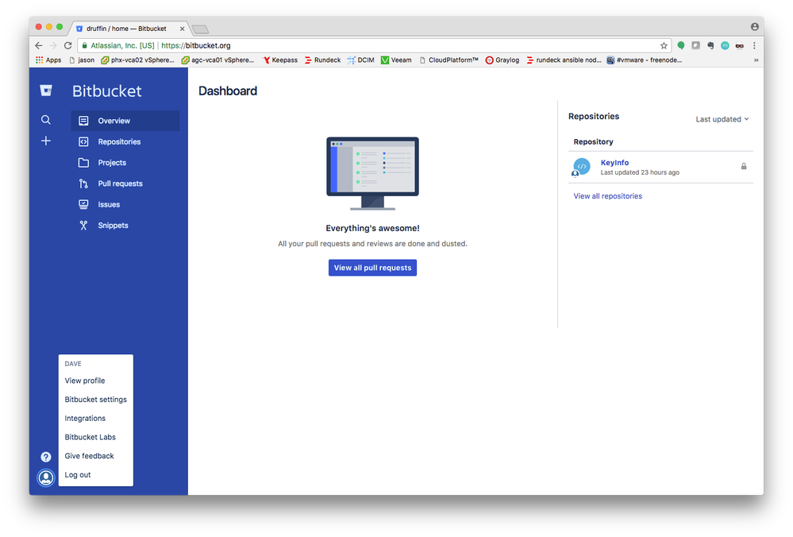Click the Issues monitor icon
Screen dimensions: 793x537
click(83, 204)
